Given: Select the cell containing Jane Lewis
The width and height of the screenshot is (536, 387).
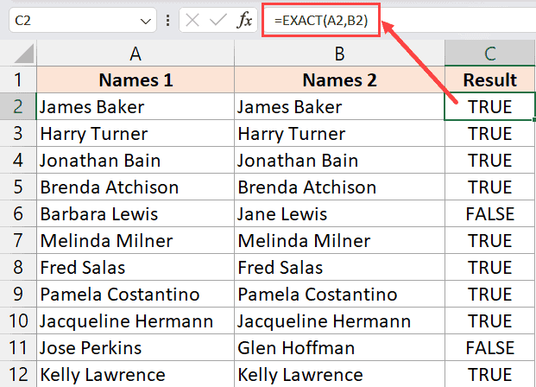Looking at the screenshot, I should [339, 214].
